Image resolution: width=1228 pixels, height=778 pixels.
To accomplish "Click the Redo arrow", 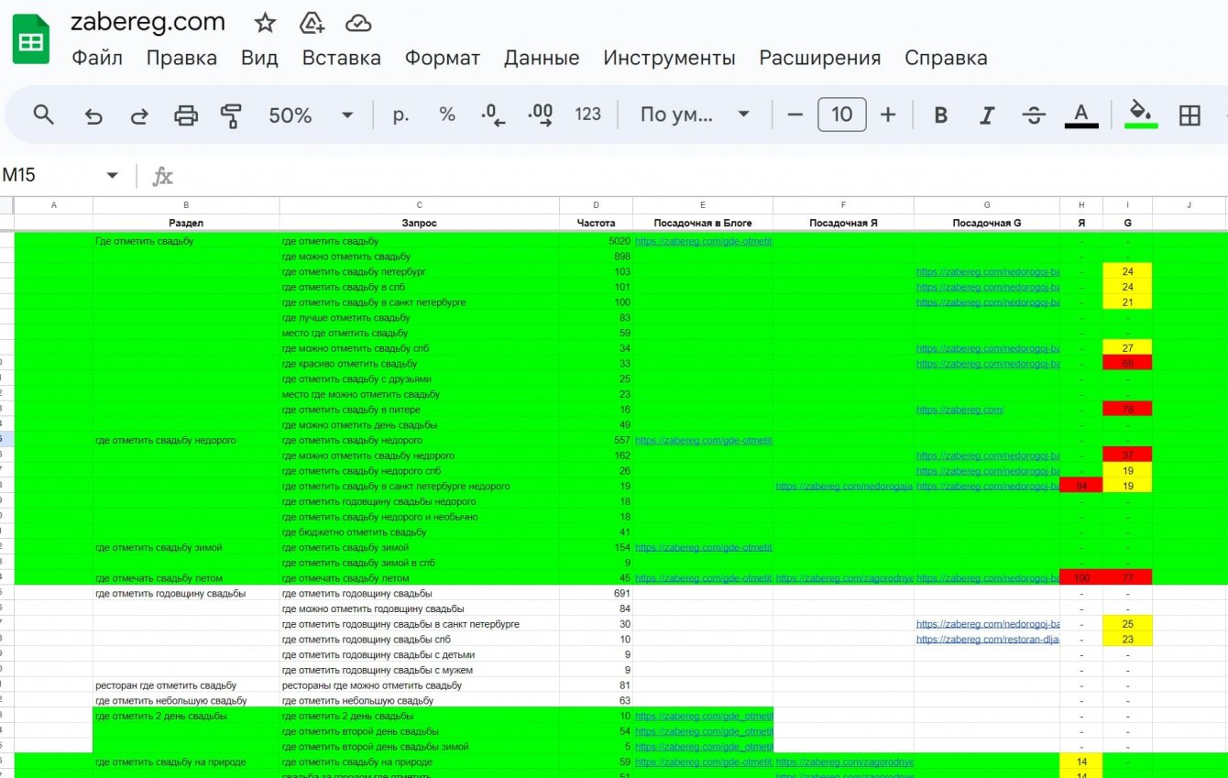I will pyautogui.click(x=139, y=115).
